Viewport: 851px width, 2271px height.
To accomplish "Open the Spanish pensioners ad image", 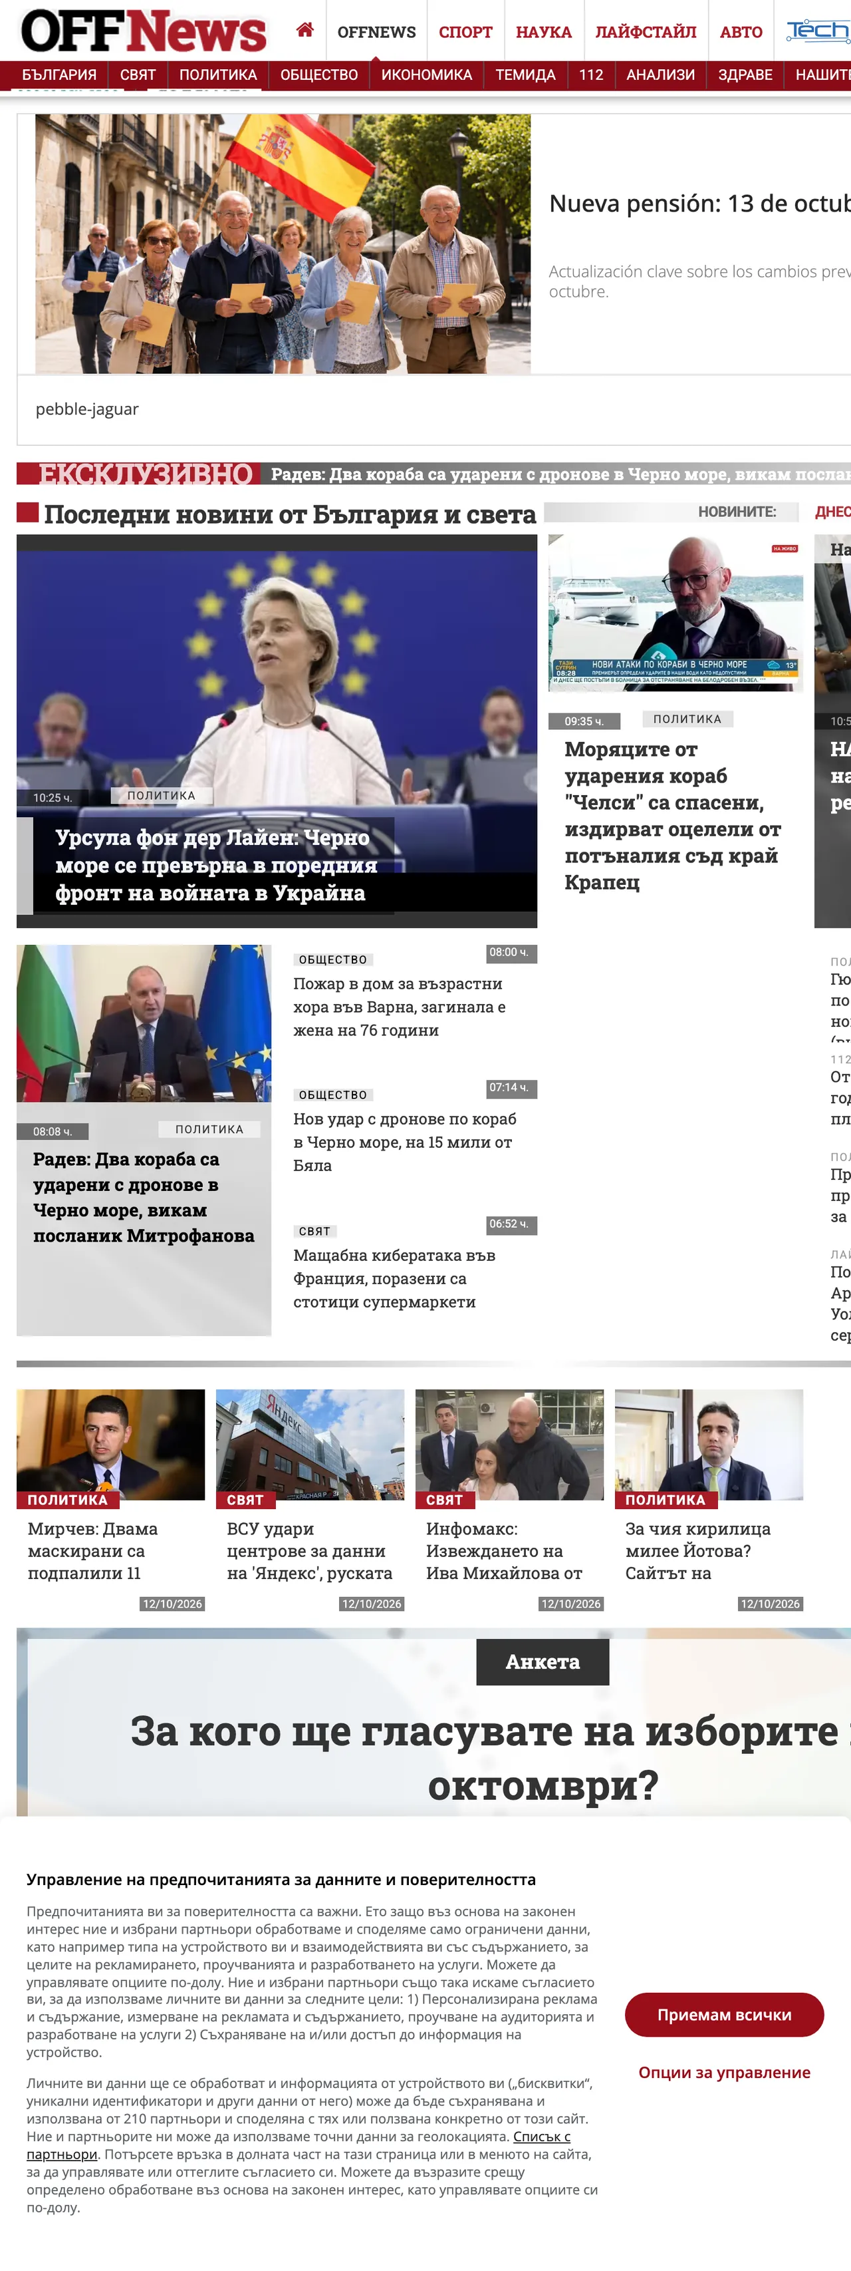I will [x=283, y=244].
